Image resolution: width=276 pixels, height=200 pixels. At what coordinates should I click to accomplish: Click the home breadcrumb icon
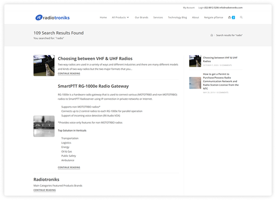(x=212, y=35)
